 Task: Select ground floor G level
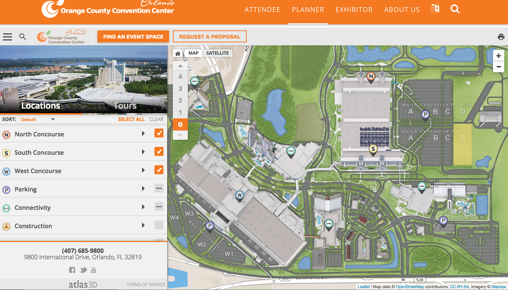tap(180, 124)
